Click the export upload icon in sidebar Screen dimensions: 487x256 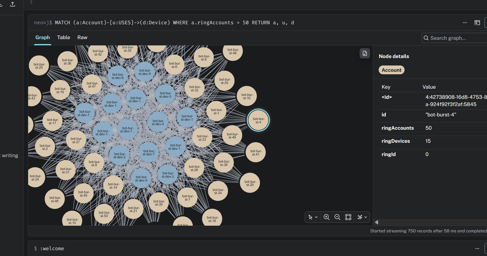point(12,4)
